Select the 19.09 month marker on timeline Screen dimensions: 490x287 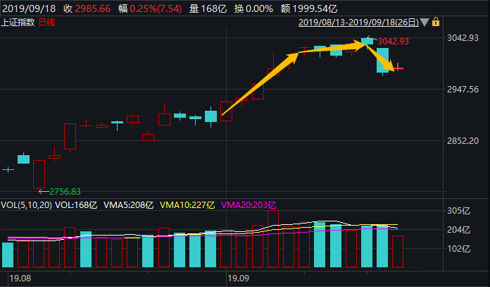point(237,279)
